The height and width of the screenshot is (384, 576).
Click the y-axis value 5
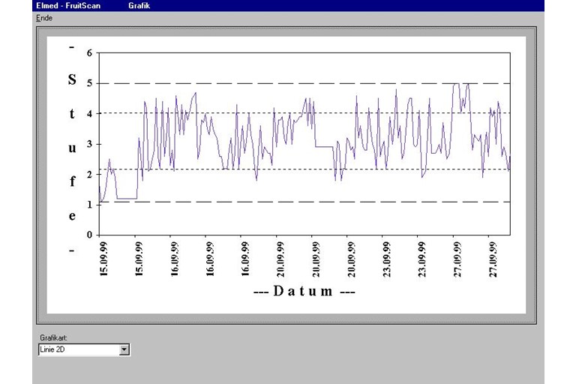click(89, 83)
